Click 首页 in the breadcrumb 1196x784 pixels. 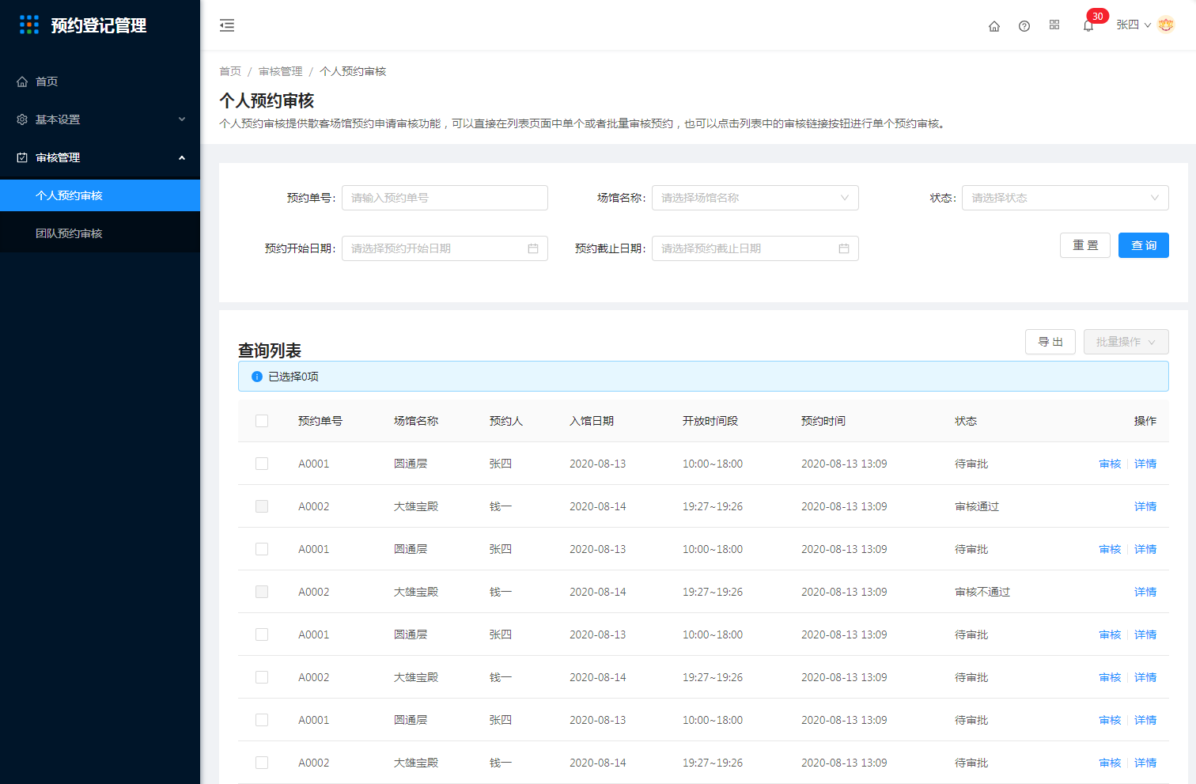(x=230, y=71)
